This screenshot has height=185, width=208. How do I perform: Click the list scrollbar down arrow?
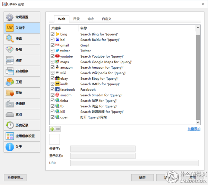tap(198, 122)
